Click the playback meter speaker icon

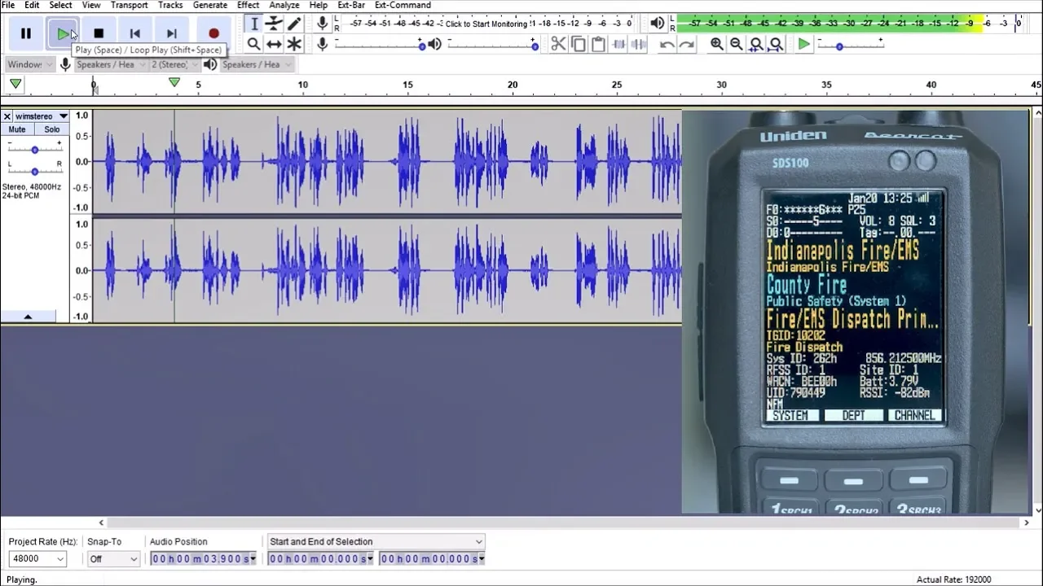pos(658,24)
